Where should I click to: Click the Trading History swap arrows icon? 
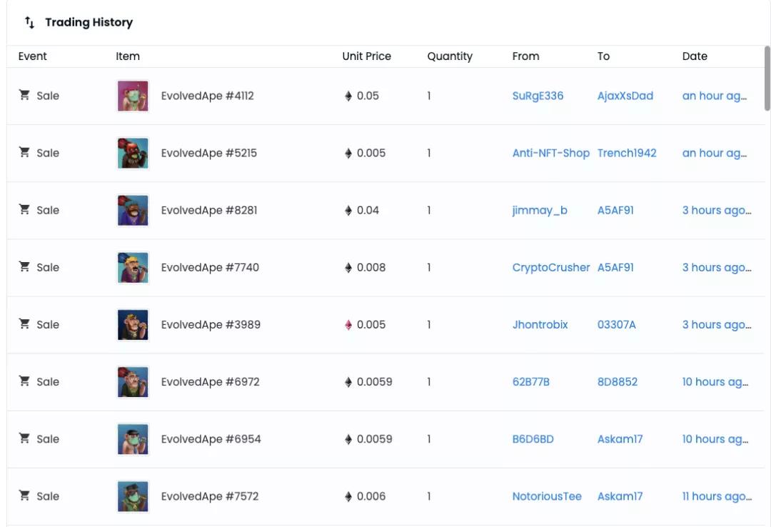[29, 23]
